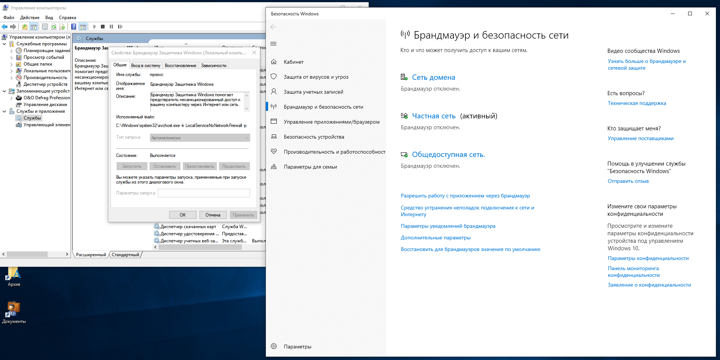Switch to the Зависимости tab
The width and height of the screenshot is (720, 360).
click(x=213, y=66)
